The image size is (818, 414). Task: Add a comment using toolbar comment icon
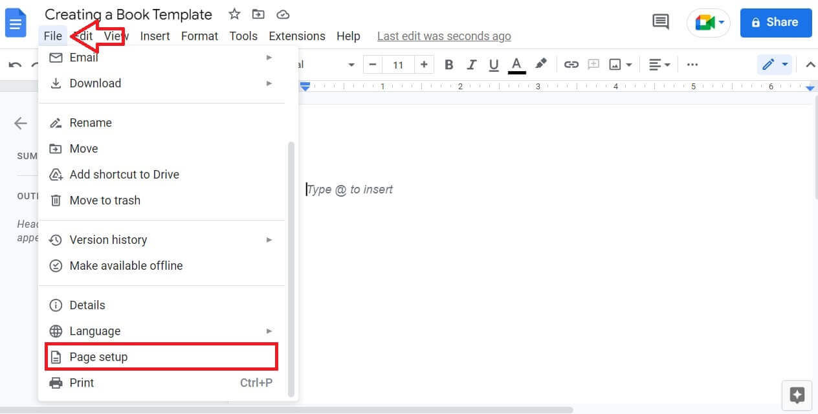[593, 64]
